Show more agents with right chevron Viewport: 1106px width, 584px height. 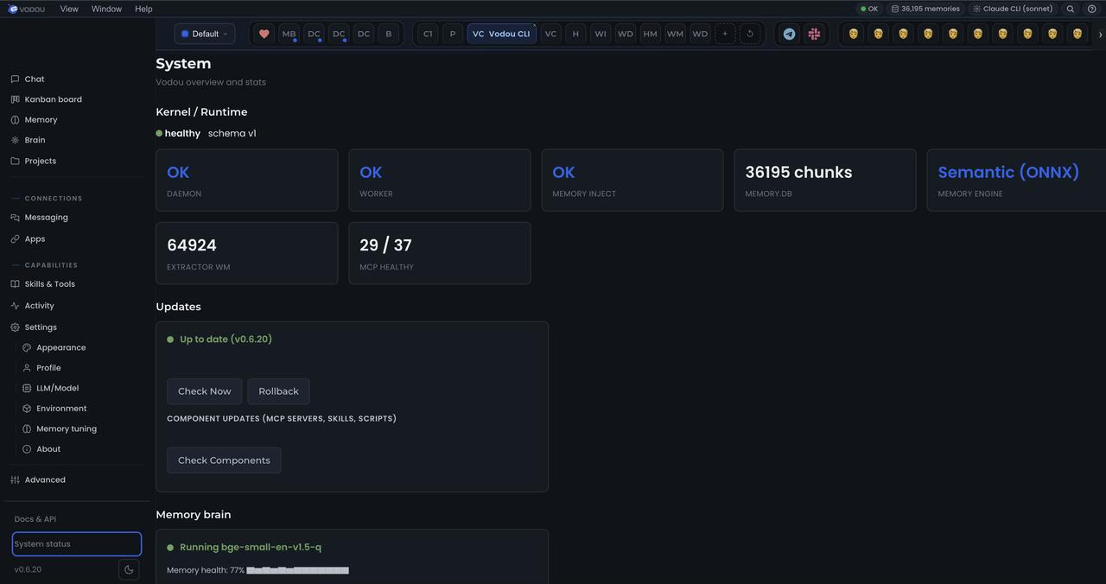[x=1100, y=35]
